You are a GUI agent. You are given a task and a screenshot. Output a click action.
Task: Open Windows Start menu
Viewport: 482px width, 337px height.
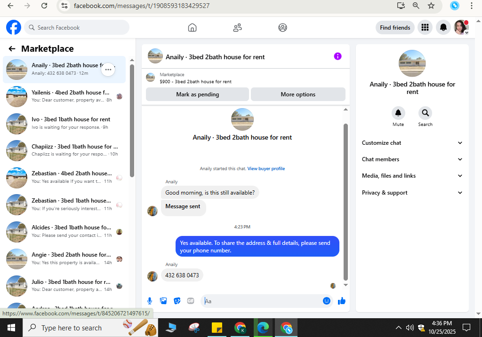pyautogui.click(x=11, y=328)
